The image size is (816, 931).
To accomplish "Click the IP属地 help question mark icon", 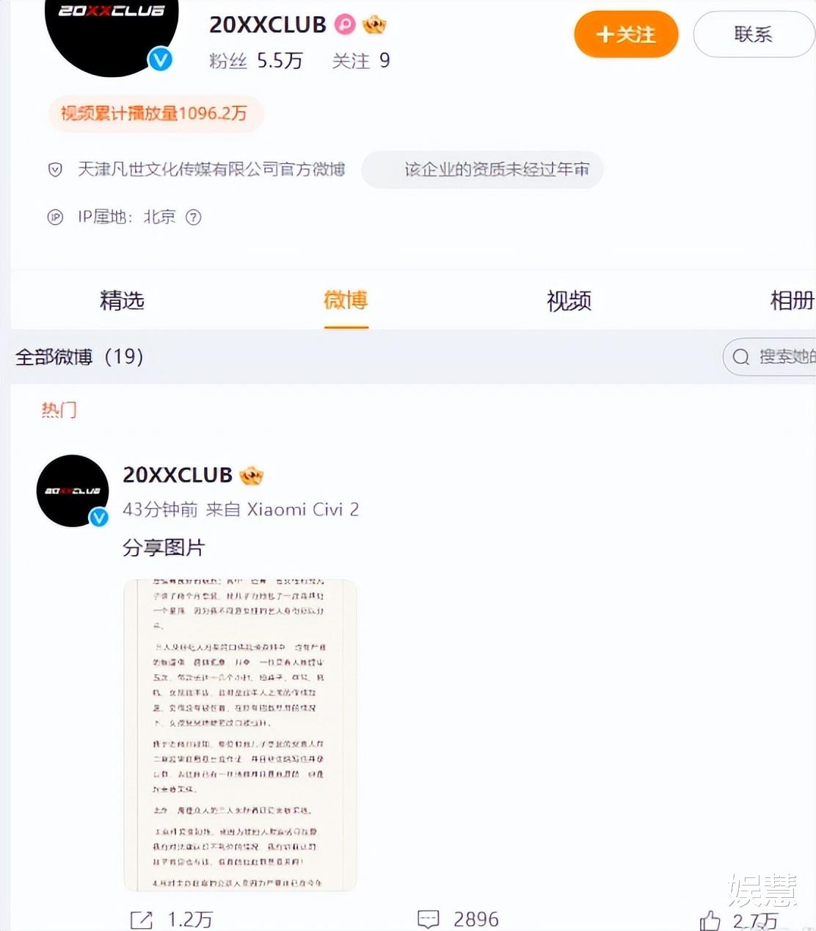I will pyautogui.click(x=193, y=217).
